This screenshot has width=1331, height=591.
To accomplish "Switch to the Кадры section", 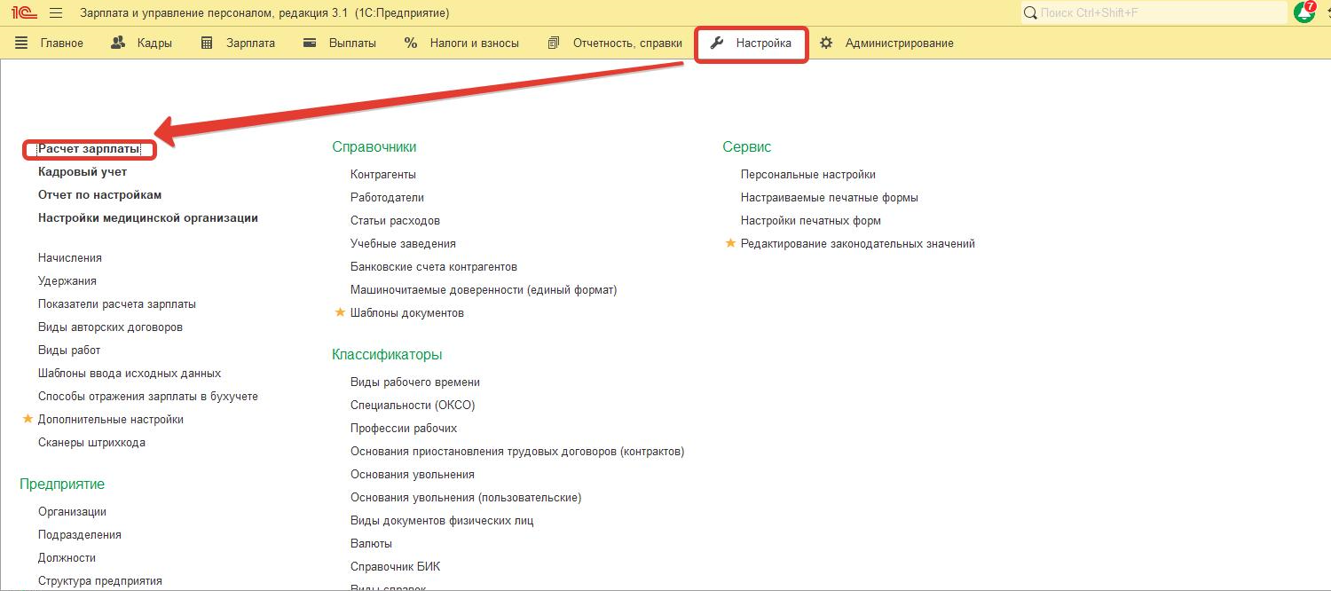I will click(x=142, y=43).
